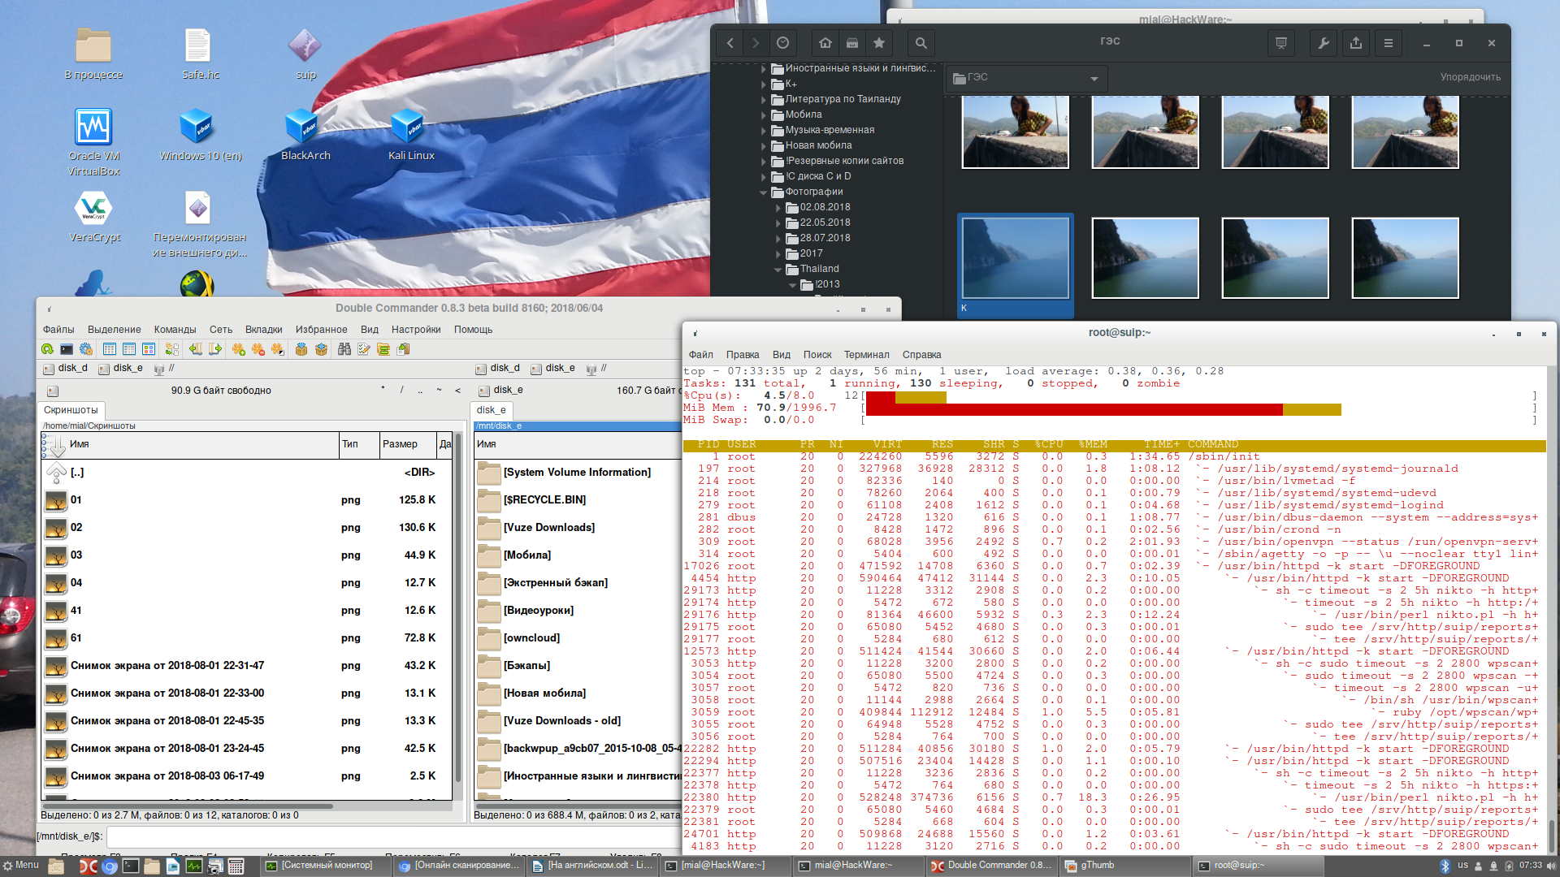Open gThumb tools wrench menu

(1323, 43)
